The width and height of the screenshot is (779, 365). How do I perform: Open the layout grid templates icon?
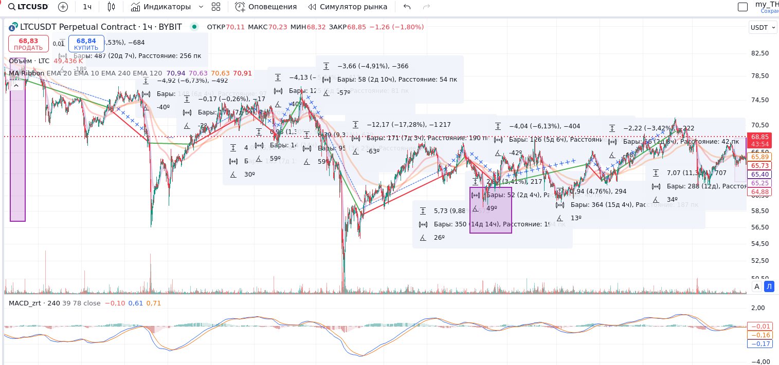tap(216, 7)
